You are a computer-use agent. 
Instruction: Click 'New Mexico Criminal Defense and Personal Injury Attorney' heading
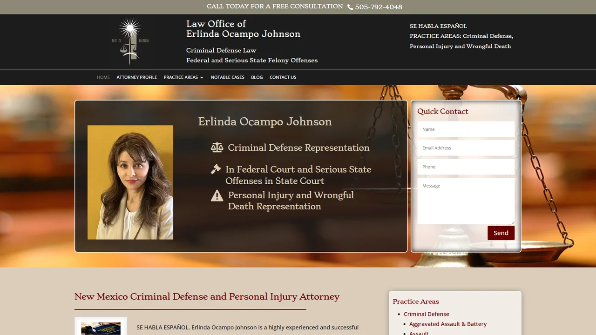[207, 296]
